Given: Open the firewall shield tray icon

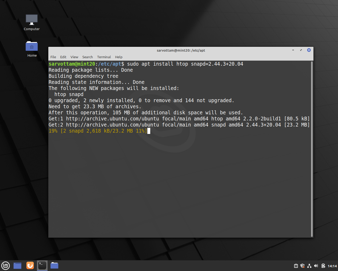Looking at the screenshot, I should click(x=302, y=266).
